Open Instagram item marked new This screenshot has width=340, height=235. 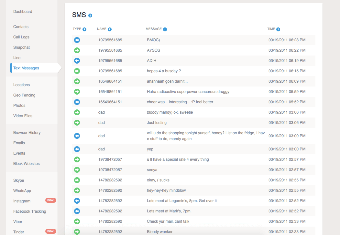(x=22, y=201)
